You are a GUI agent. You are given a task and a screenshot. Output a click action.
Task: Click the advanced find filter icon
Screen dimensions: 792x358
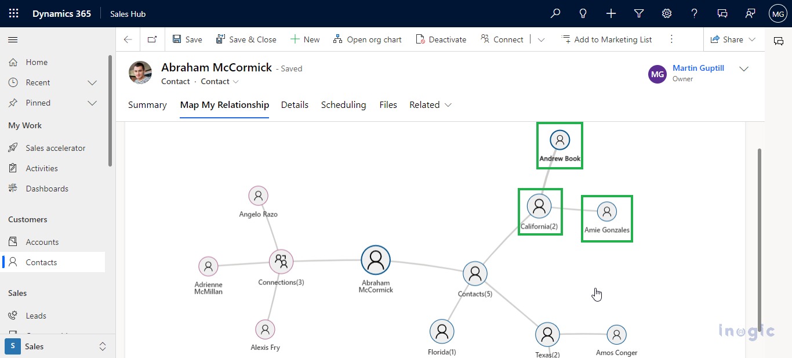pyautogui.click(x=639, y=13)
